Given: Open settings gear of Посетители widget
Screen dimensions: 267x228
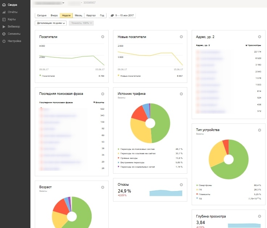Looking at the screenshot, I should pyautogui.click(x=103, y=37).
